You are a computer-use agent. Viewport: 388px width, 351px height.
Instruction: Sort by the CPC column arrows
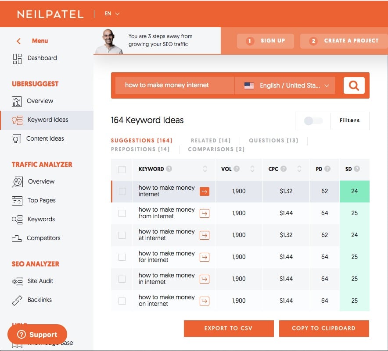pyautogui.click(x=299, y=169)
